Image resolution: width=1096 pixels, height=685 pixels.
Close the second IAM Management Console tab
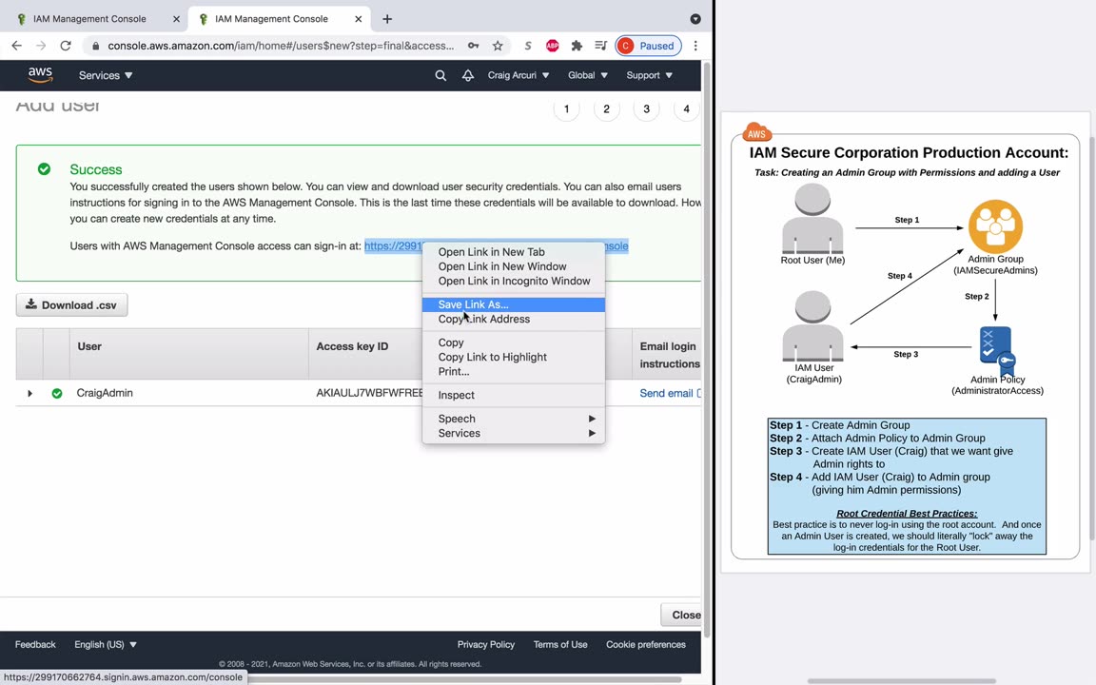coord(358,19)
